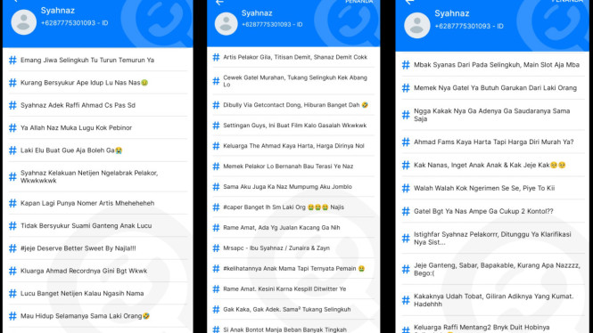The width and height of the screenshot is (593, 333).
Task: Click name 'Syahnaz' above tag 'Mbak Syanas Dari Pada'
Action: click(x=452, y=13)
